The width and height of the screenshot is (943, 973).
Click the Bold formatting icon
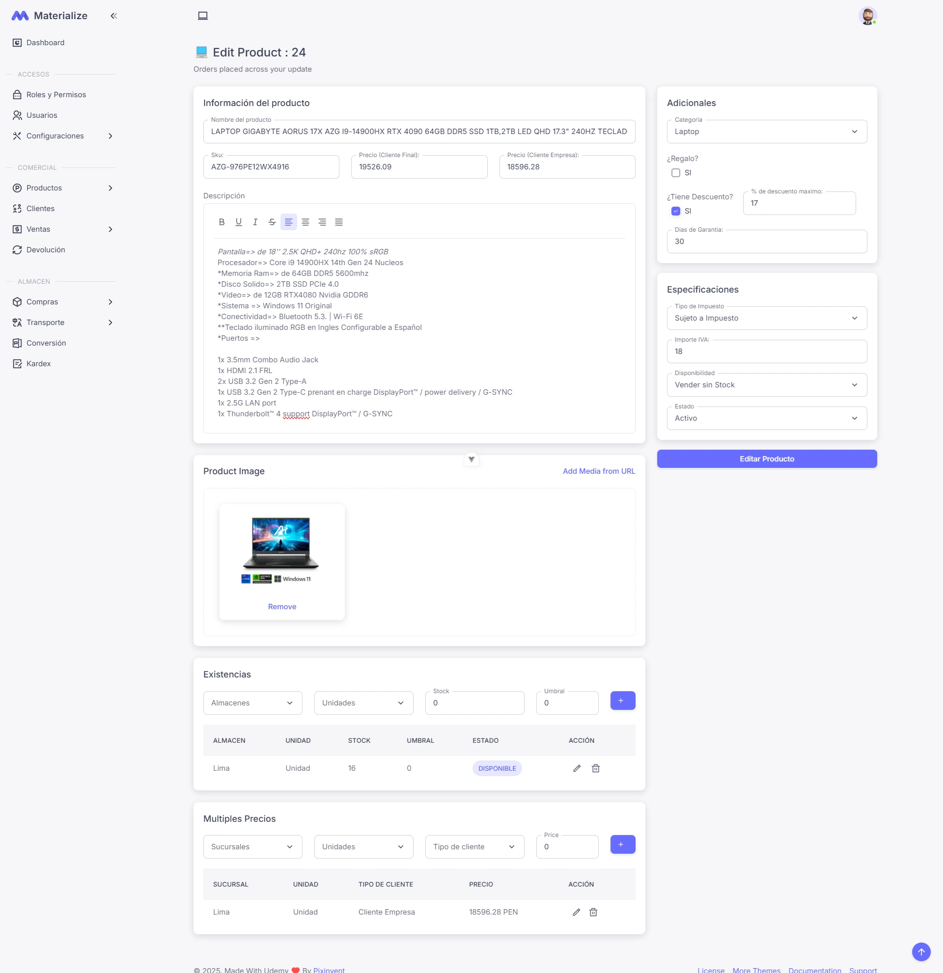tap(222, 222)
